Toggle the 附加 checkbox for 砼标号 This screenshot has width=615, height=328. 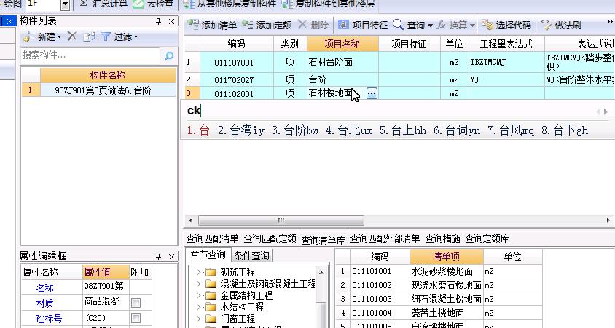coord(136,319)
